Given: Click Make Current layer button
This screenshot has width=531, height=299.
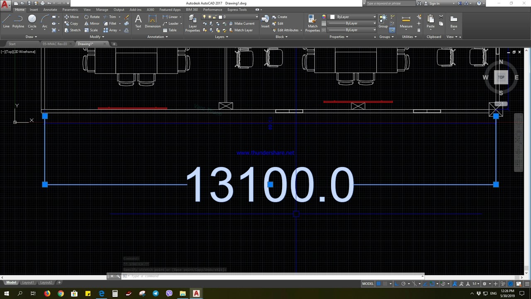Looking at the screenshot, I should [x=242, y=24].
